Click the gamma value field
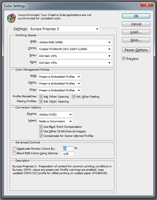 [68, 154]
